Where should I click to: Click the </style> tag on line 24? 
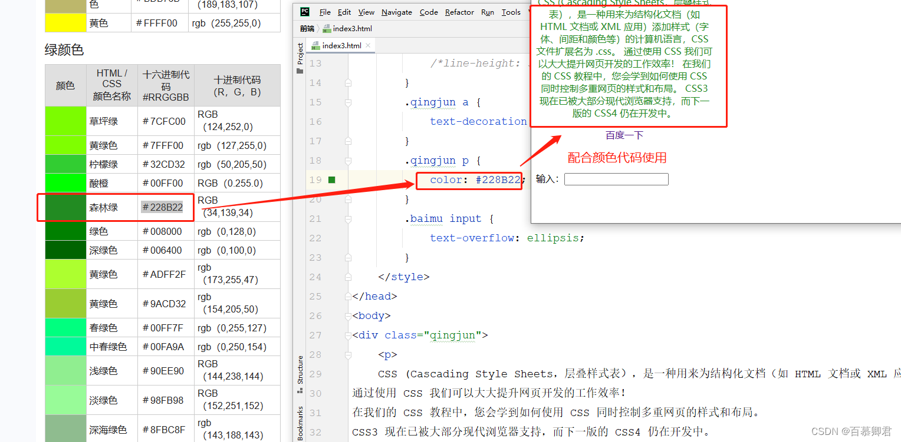[x=404, y=277]
